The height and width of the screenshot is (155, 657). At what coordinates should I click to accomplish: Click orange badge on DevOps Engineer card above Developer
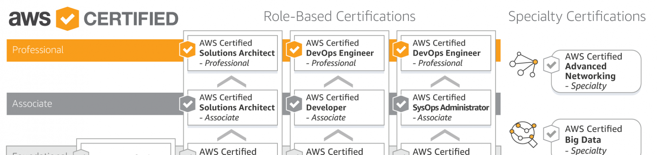[x=295, y=50]
